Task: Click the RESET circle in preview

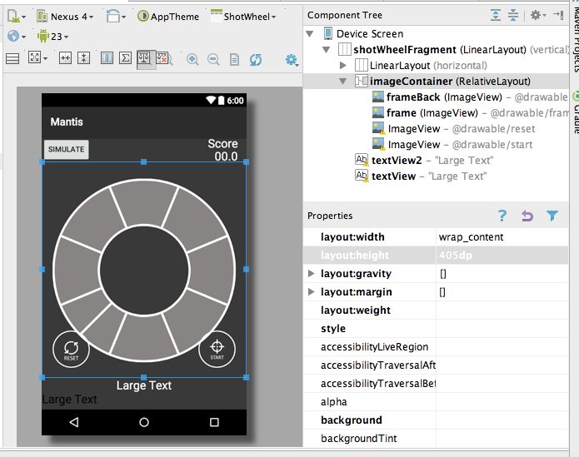Action: (x=71, y=350)
